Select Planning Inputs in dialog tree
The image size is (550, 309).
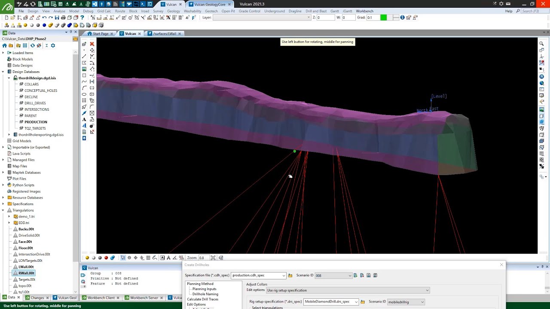tap(204, 289)
